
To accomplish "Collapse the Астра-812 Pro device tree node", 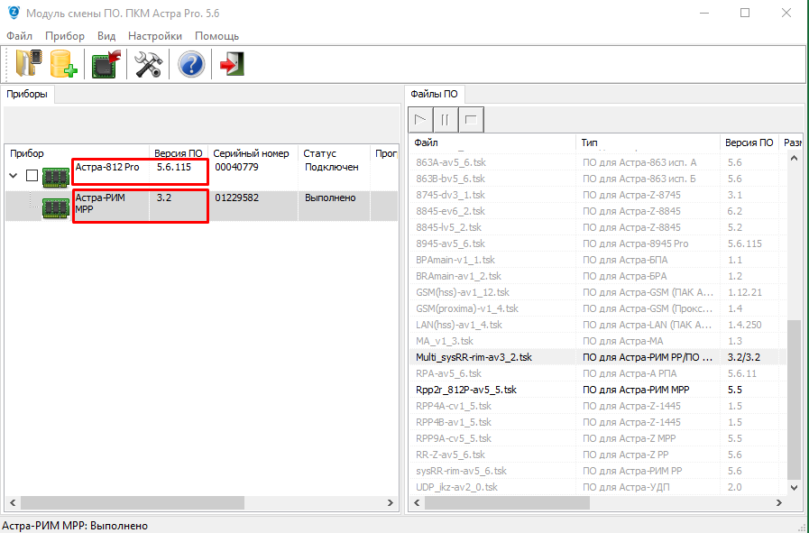I will pos(14,176).
